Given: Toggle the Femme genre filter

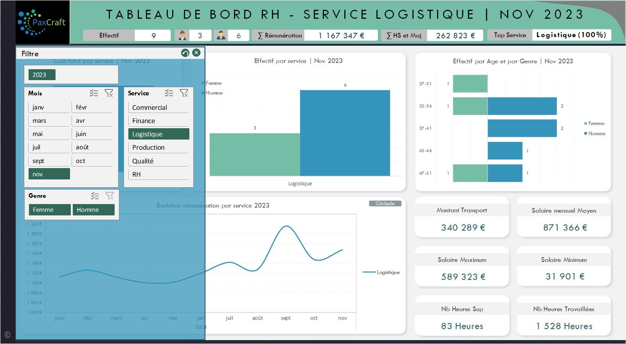Looking at the screenshot, I should [x=50, y=210].
